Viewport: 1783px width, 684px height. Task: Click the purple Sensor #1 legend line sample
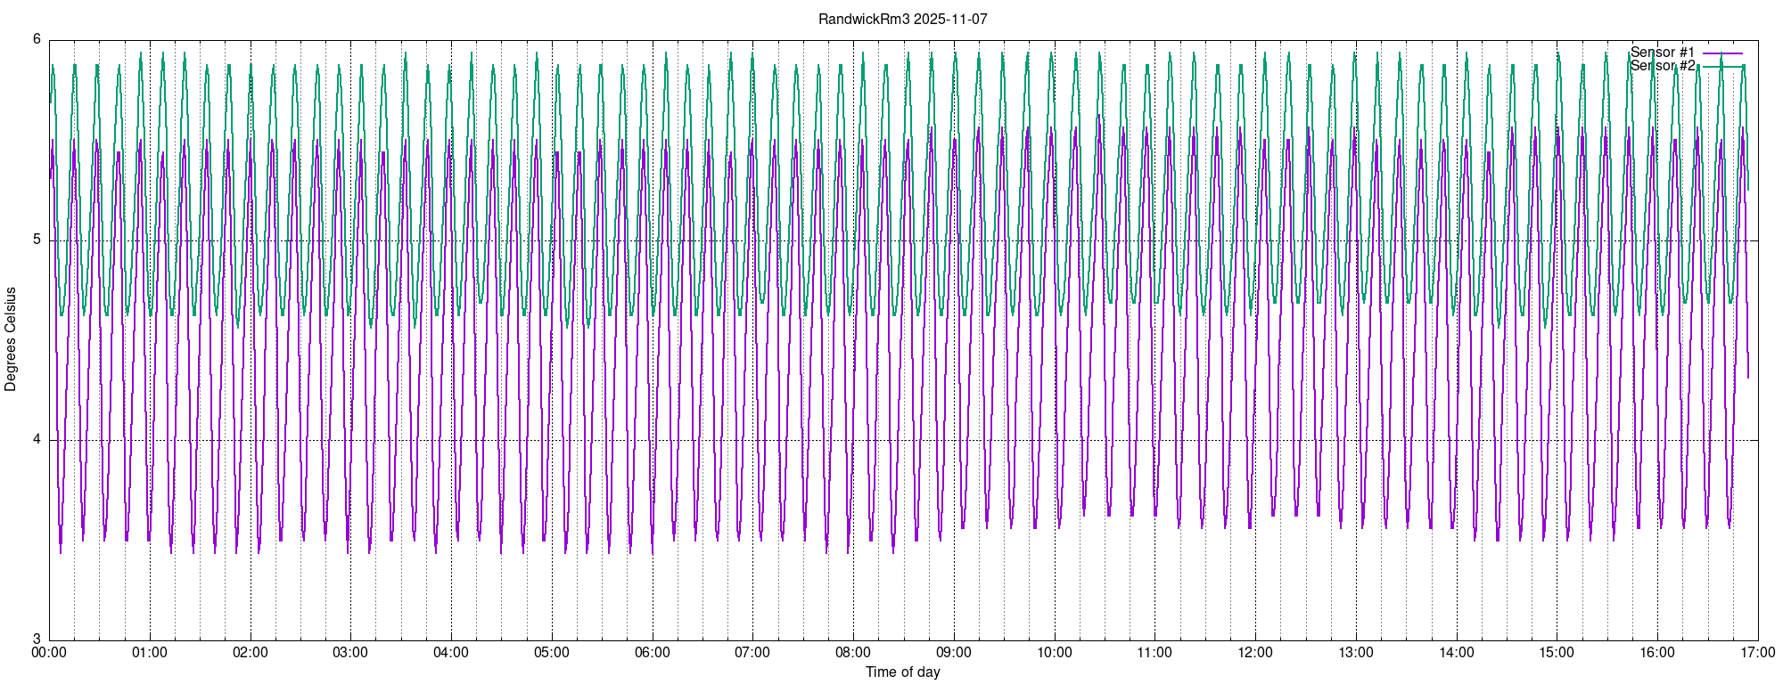point(1722,53)
